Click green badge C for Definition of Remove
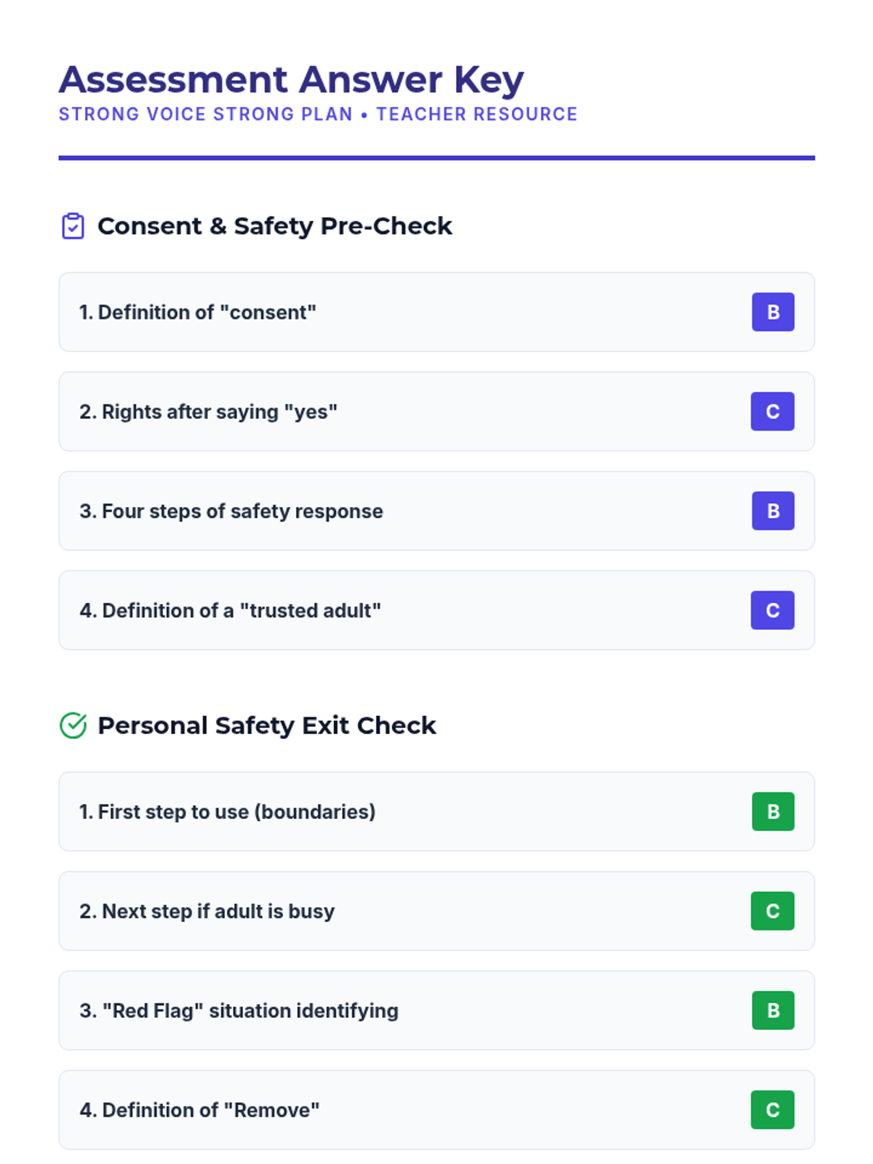This screenshot has height=1164, width=873. pyautogui.click(x=773, y=1109)
